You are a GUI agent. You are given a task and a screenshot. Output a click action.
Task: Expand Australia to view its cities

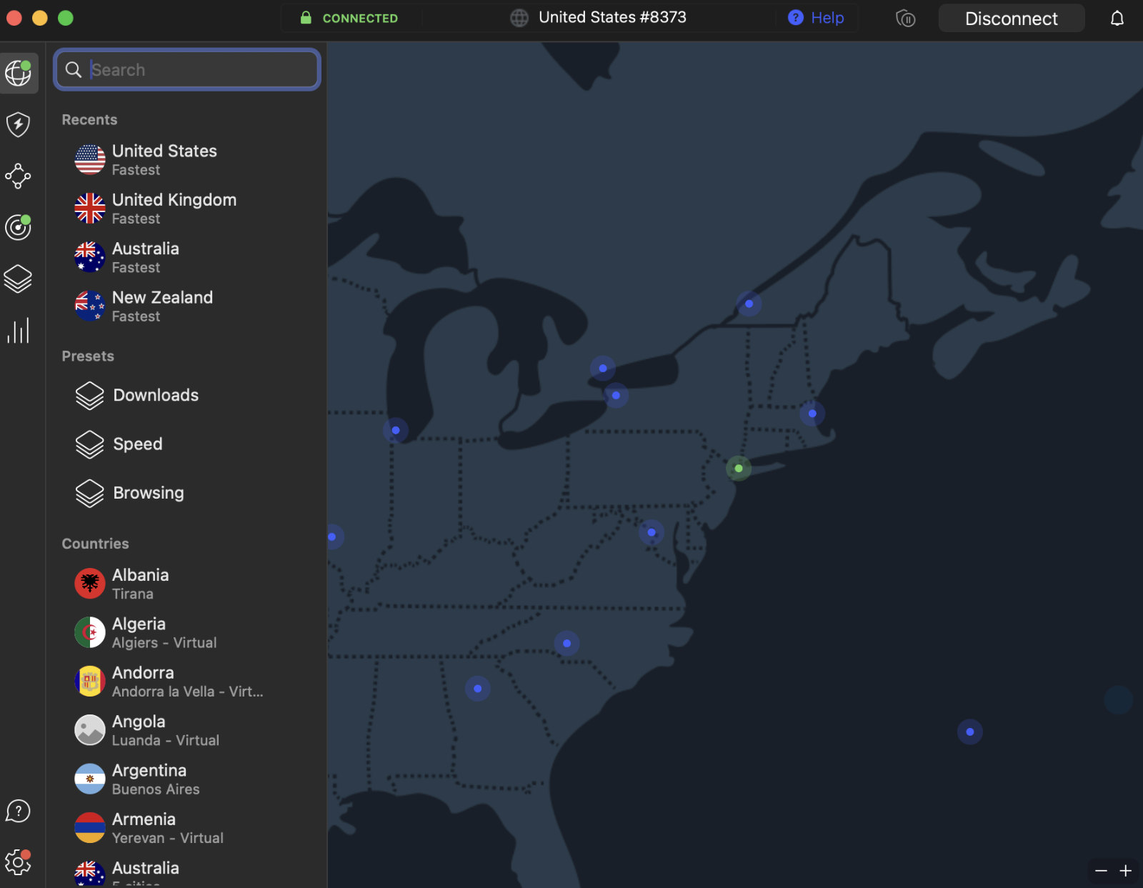tap(146, 870)
